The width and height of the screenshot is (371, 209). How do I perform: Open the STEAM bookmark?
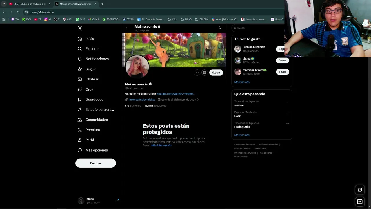pos(128,19)
